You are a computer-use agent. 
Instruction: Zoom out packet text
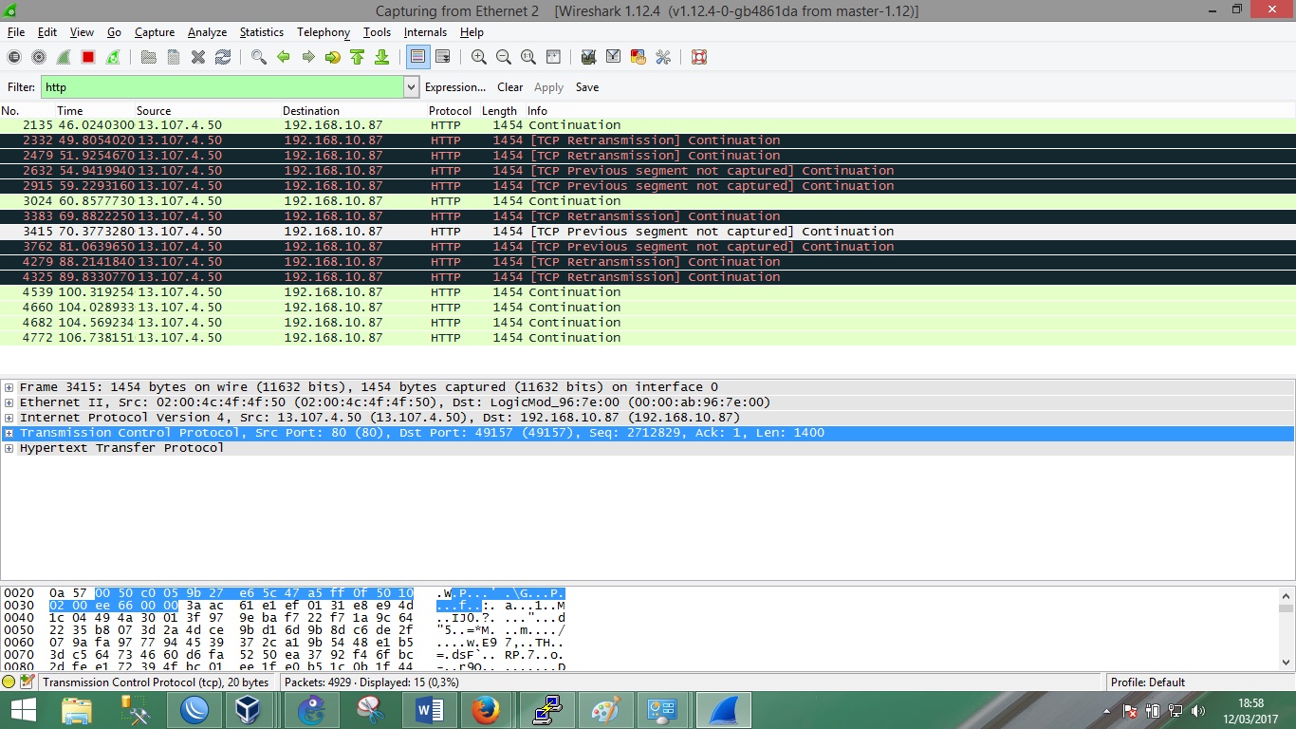[504, 57]
